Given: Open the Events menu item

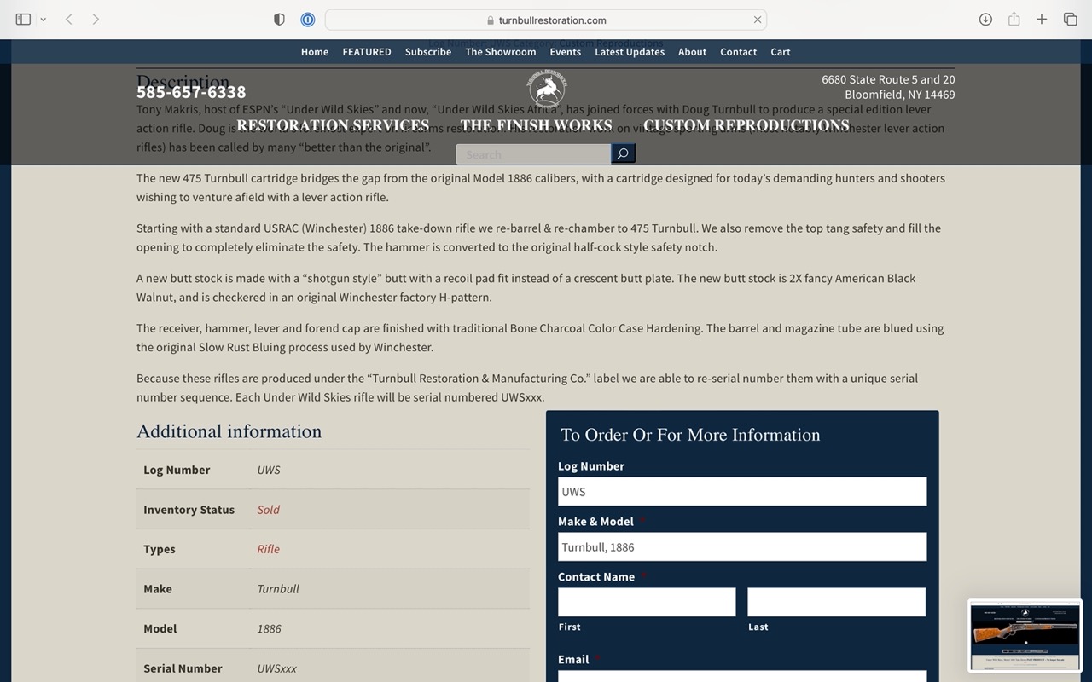Looking at the screenshot, I should [x=566, y=52].
